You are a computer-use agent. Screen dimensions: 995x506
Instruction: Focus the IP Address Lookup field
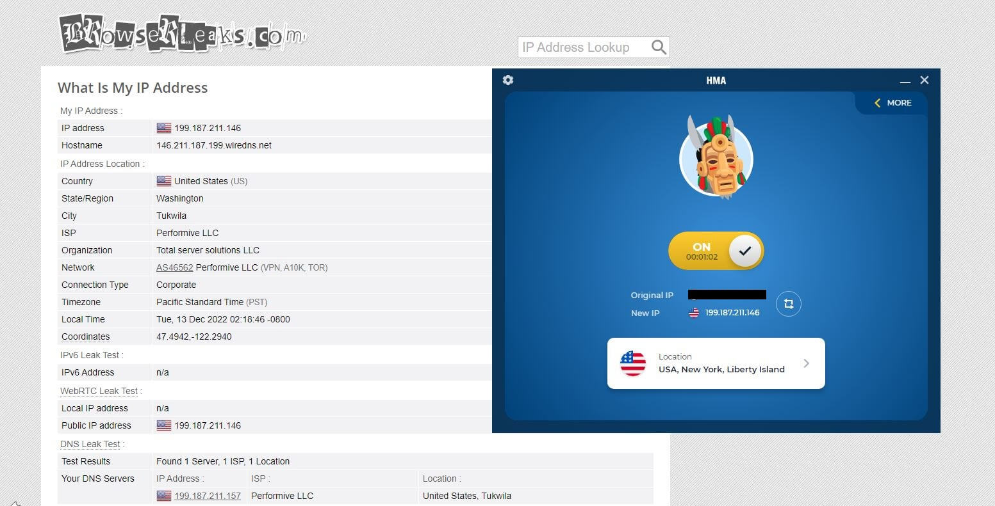584,47
